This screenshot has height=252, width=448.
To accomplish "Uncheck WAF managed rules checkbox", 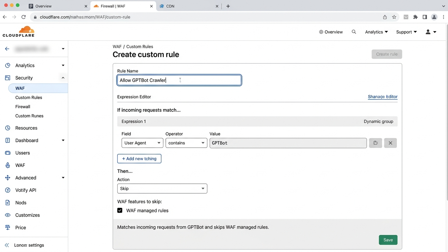I will pos(120,210).
